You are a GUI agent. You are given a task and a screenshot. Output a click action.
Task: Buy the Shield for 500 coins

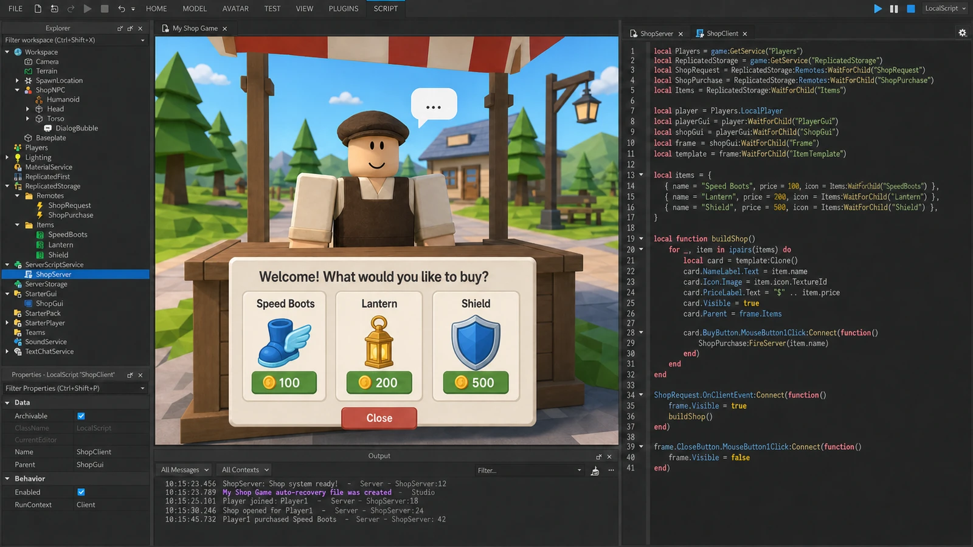coord(476,383)
